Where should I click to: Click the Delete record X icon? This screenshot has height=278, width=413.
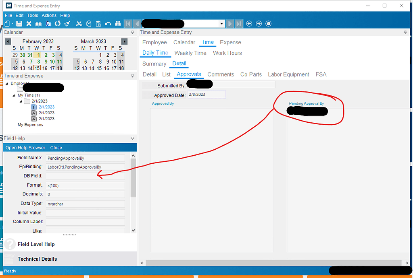[x=28, y=23]
